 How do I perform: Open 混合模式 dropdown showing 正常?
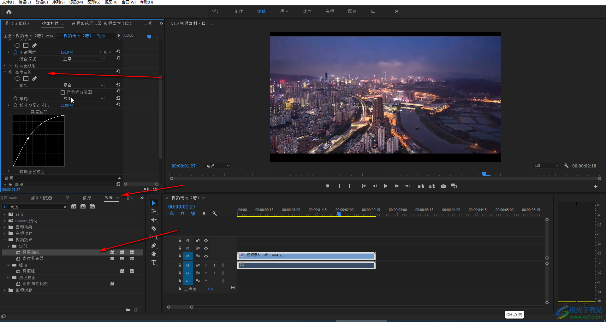[x=83, y=59]
